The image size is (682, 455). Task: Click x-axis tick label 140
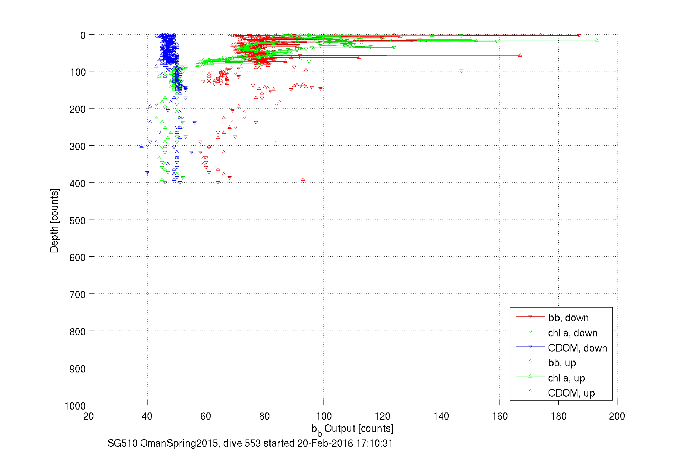tap(441, 416)
